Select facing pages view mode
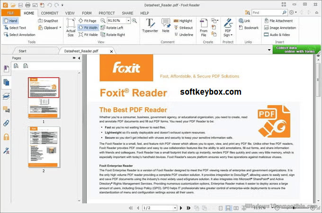Viewport: 322px width, 213px height. click(x=236, y=208)
